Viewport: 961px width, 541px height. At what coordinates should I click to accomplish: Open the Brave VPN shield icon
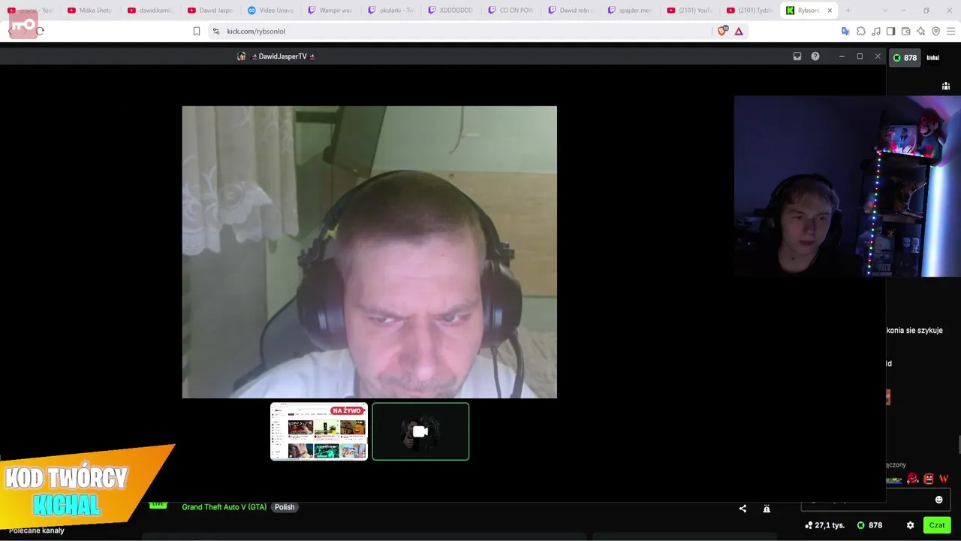pos(935,31)
